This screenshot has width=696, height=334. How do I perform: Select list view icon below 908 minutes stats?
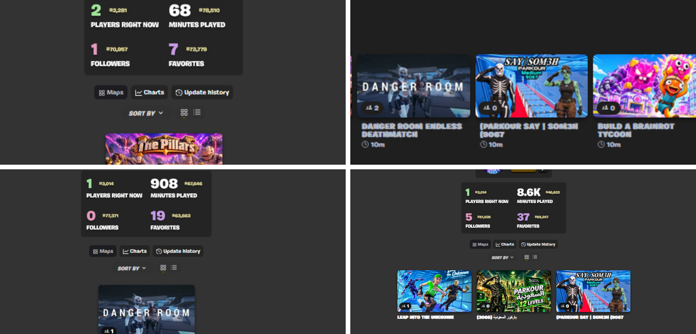[174, 268]
